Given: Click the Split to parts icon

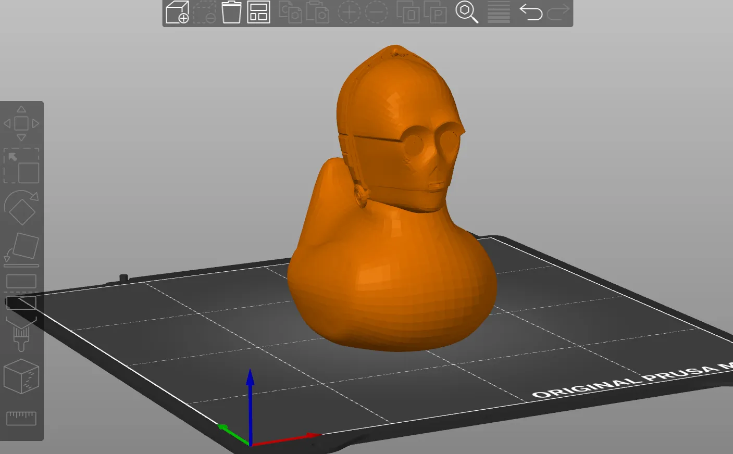Looking at the screenshot, I should click(x=435, y=12).
